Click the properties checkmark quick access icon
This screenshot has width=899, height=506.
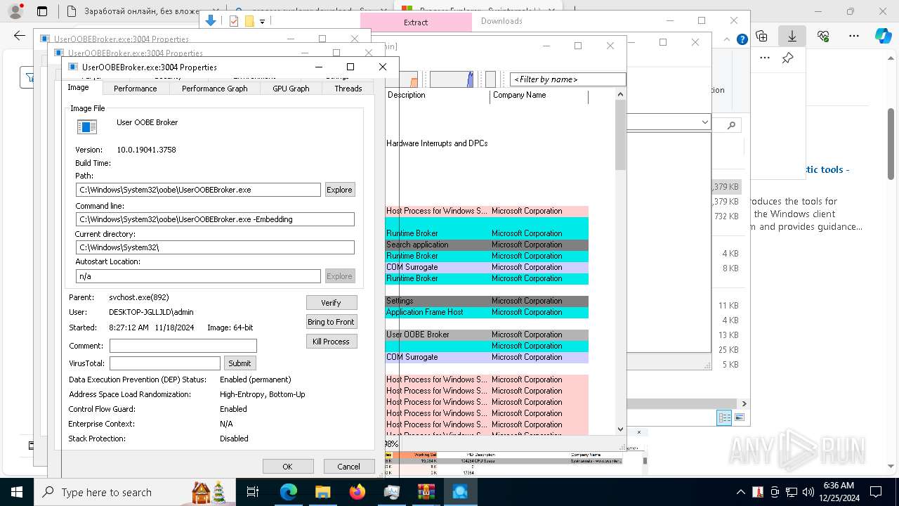click(234, 21)
